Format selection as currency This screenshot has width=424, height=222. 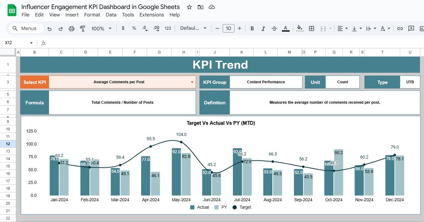click(123, 28)
